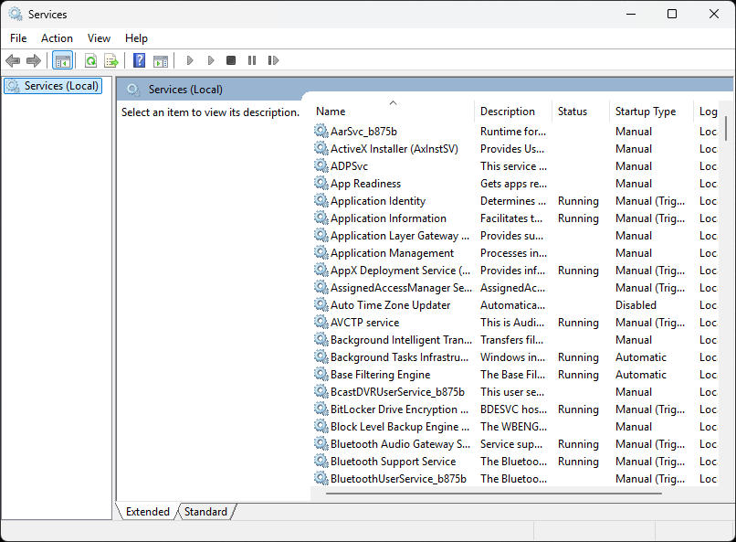This screenshot has width=736, height=542.
Task: Select the Extended tab at the bottom
Action: 147,512
